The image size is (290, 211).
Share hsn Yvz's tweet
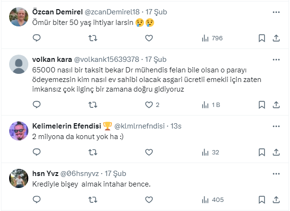[x=277, y=199]
